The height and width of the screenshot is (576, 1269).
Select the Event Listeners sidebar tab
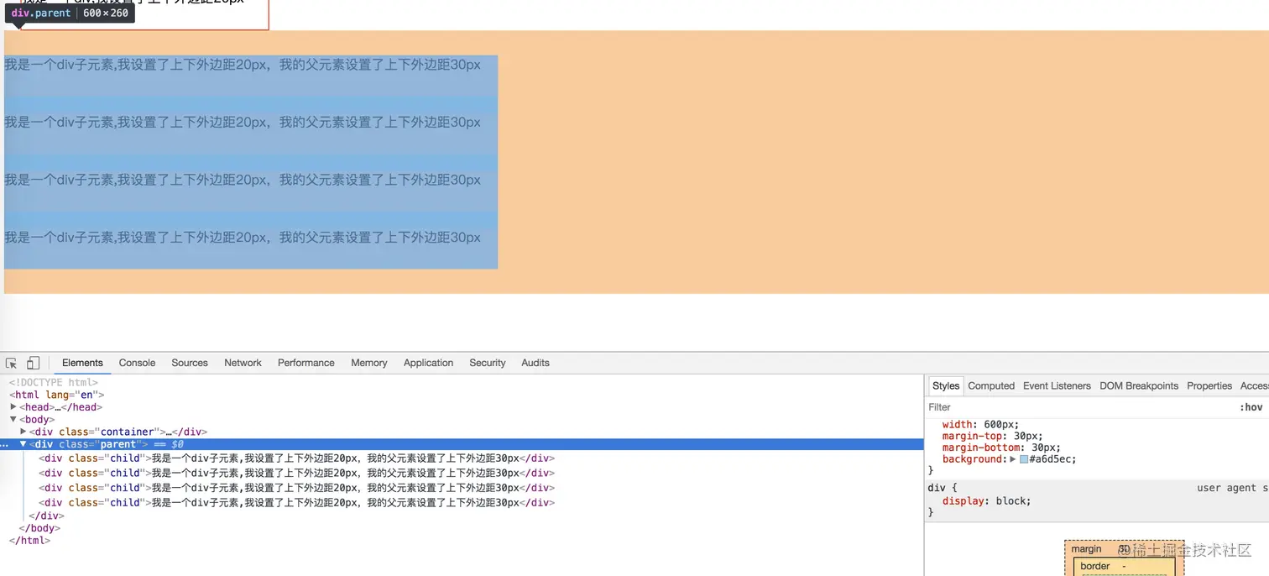click(x=1057, y=386)
